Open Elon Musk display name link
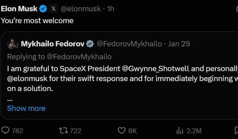The height and width of the screenshot is (139, 238). tap(19, 9)
